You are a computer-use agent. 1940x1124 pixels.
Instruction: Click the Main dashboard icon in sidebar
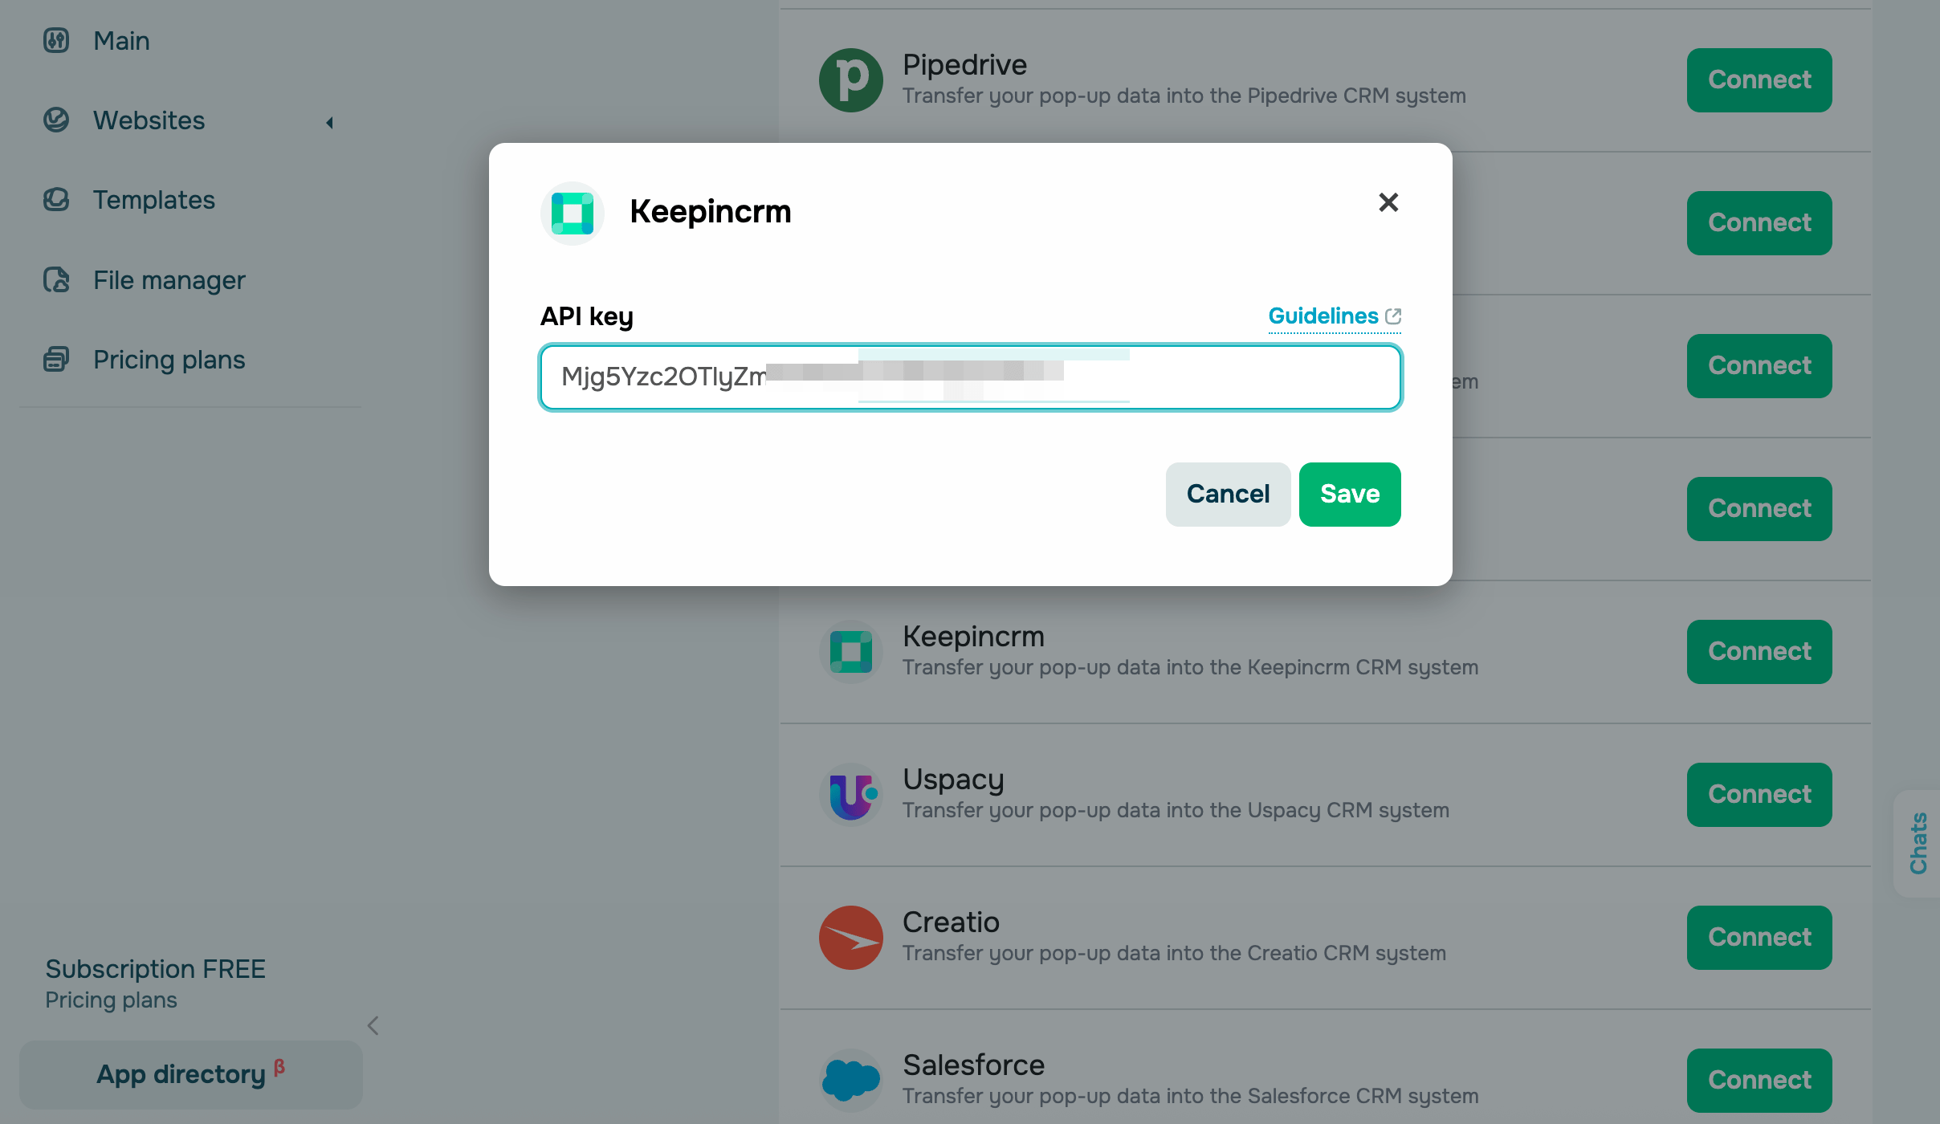pos(56,40)
